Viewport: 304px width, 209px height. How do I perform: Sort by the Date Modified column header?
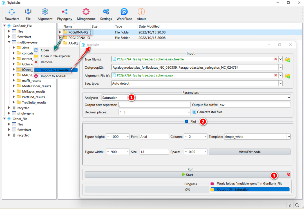click(x=149, y=26)
